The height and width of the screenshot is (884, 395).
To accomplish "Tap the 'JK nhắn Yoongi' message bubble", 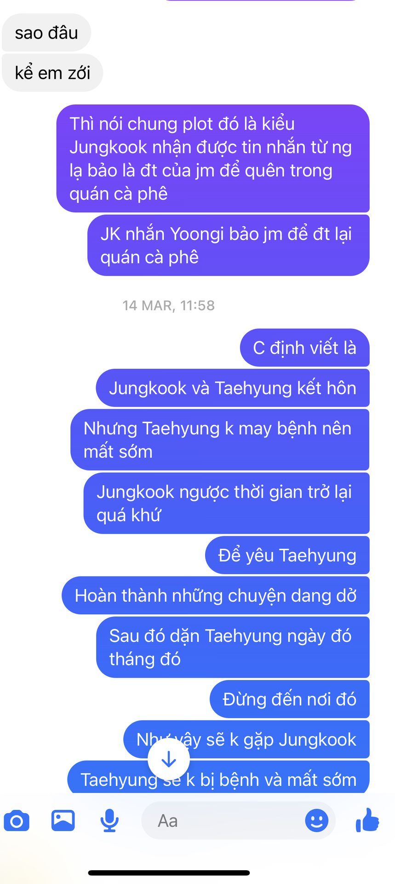I will [x=229, y=245].
